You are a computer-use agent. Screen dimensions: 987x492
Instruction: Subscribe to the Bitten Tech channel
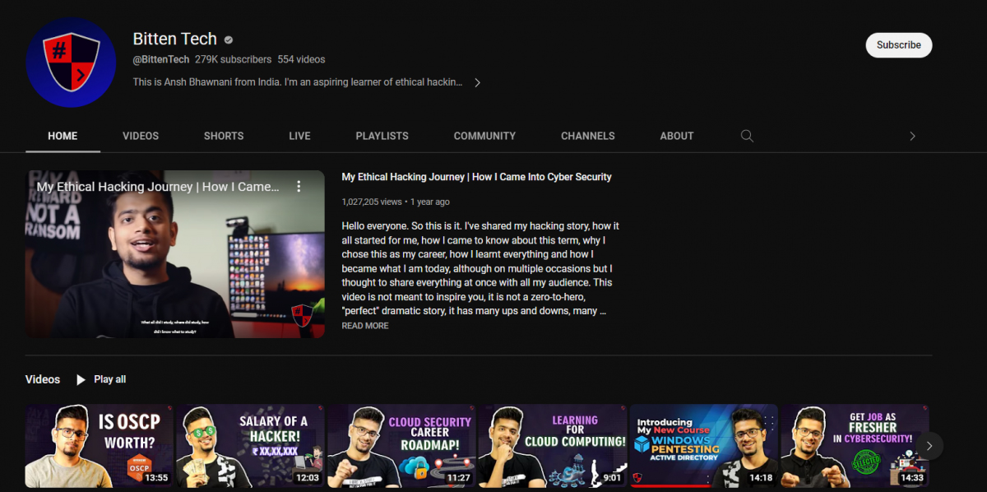[x=899, y=45]
